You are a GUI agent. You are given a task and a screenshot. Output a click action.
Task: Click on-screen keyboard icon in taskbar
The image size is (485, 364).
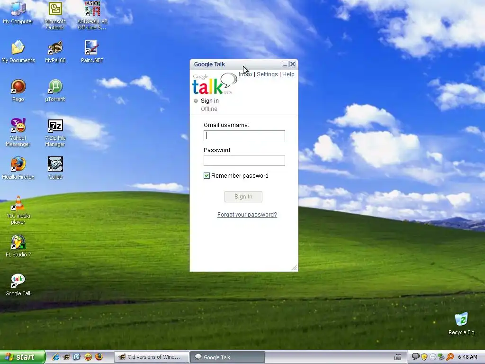398,357
